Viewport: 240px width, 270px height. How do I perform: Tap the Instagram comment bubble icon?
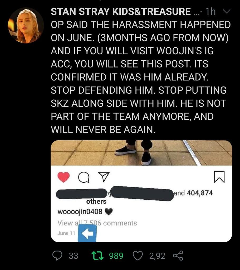(x=84, y=177)
